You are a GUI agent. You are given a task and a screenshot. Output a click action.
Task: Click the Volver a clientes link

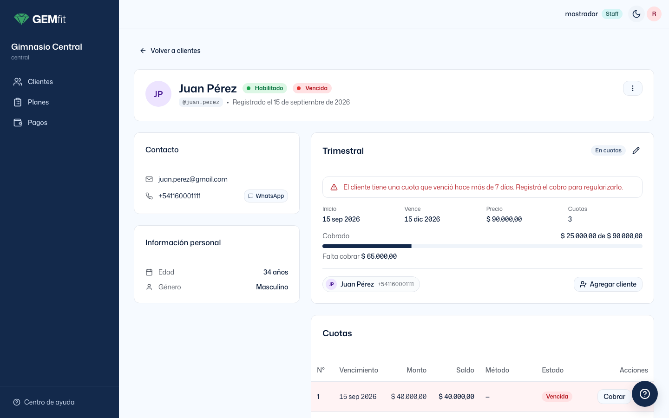[170, 51]
